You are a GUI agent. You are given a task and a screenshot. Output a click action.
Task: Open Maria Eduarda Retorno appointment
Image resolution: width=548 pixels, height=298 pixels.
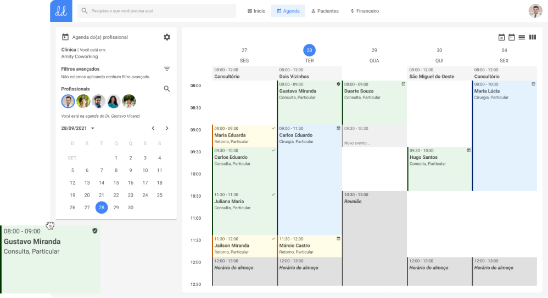(244, 136)
